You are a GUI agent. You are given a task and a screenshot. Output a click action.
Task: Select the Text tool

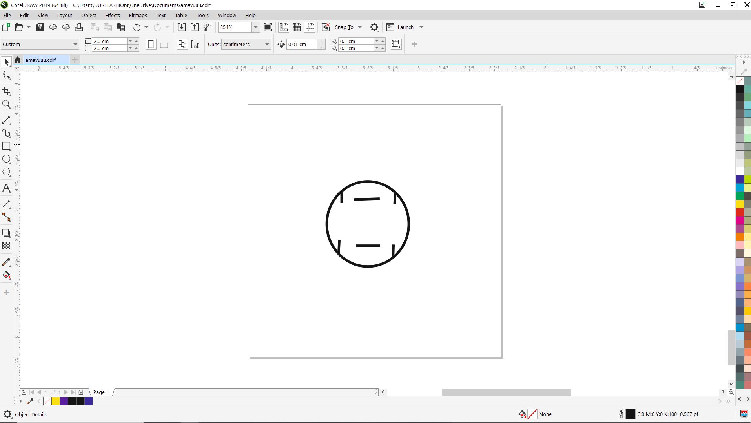(x=6, y=188)
